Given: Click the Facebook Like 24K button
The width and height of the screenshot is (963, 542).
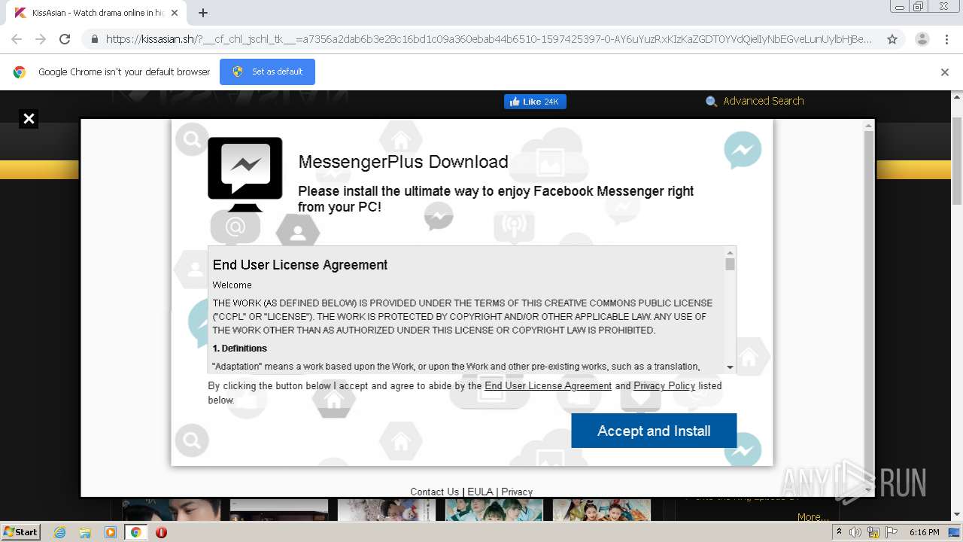Looking at the screenshot, I should tap(535, 102).
